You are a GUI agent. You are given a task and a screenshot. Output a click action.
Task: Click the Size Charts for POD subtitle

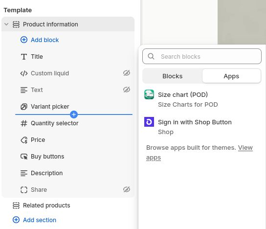pyautogui.click(x=188, y=105)
